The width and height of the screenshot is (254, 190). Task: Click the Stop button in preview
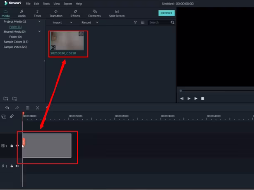click(x=202, y=98)
